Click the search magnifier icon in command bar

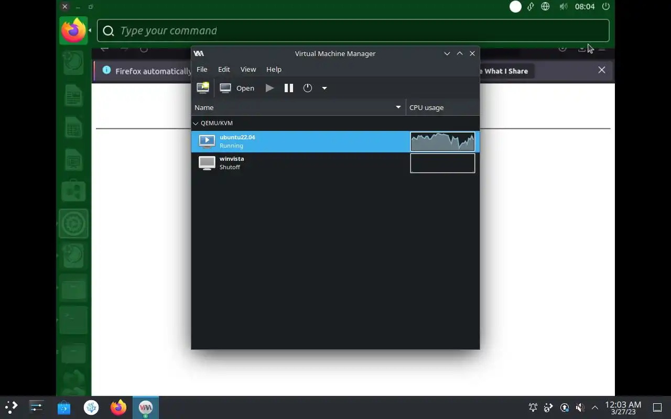tap(109, 31)
